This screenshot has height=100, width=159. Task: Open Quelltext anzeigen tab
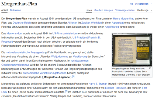pyautogui.click(x=103, y=10)
